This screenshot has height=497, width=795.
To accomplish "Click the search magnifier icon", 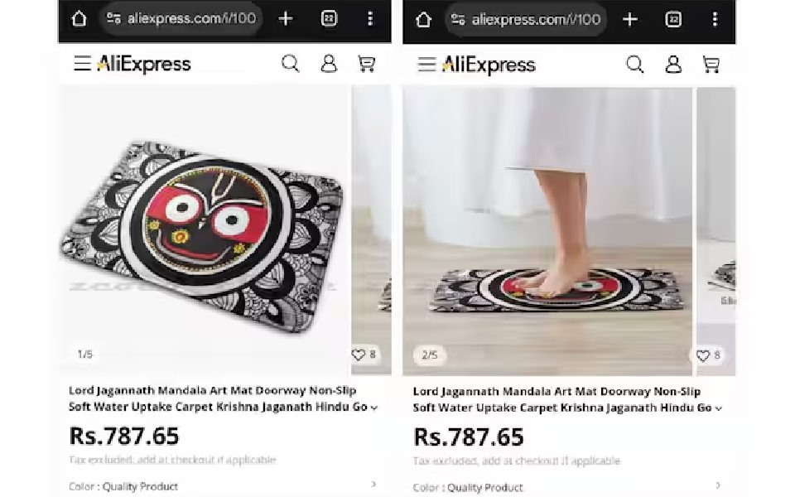I will coord(290,62).
